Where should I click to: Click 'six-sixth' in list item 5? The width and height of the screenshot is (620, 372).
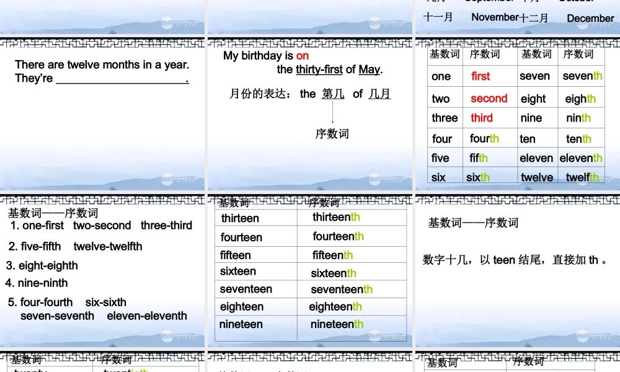[x=105, y=303]
